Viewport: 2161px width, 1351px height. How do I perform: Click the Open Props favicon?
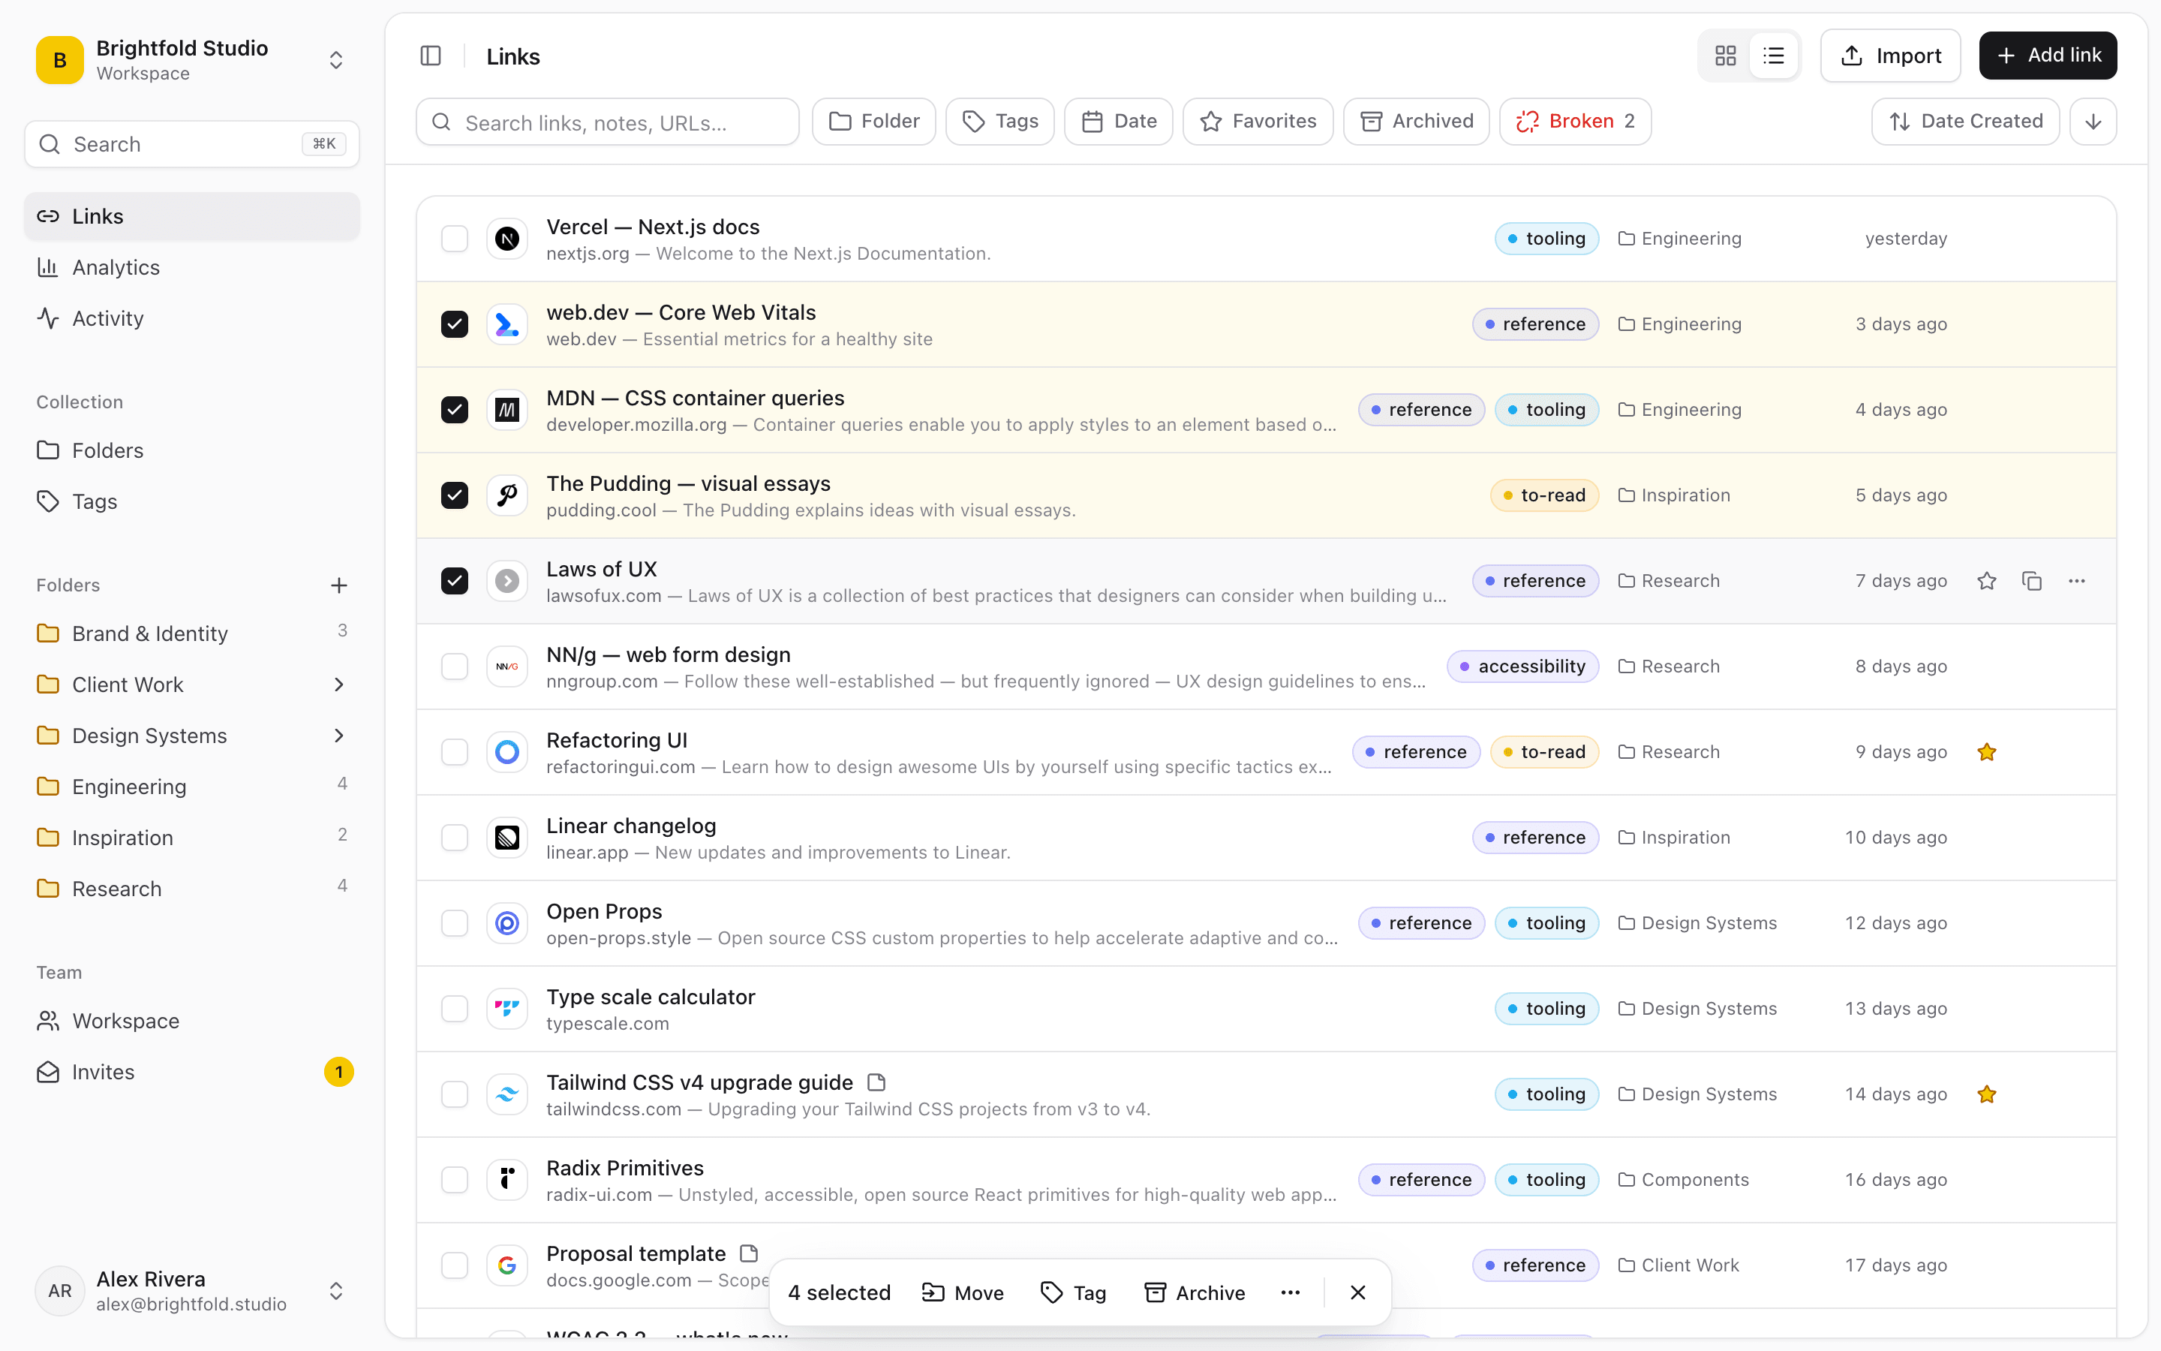pos(507,923)
